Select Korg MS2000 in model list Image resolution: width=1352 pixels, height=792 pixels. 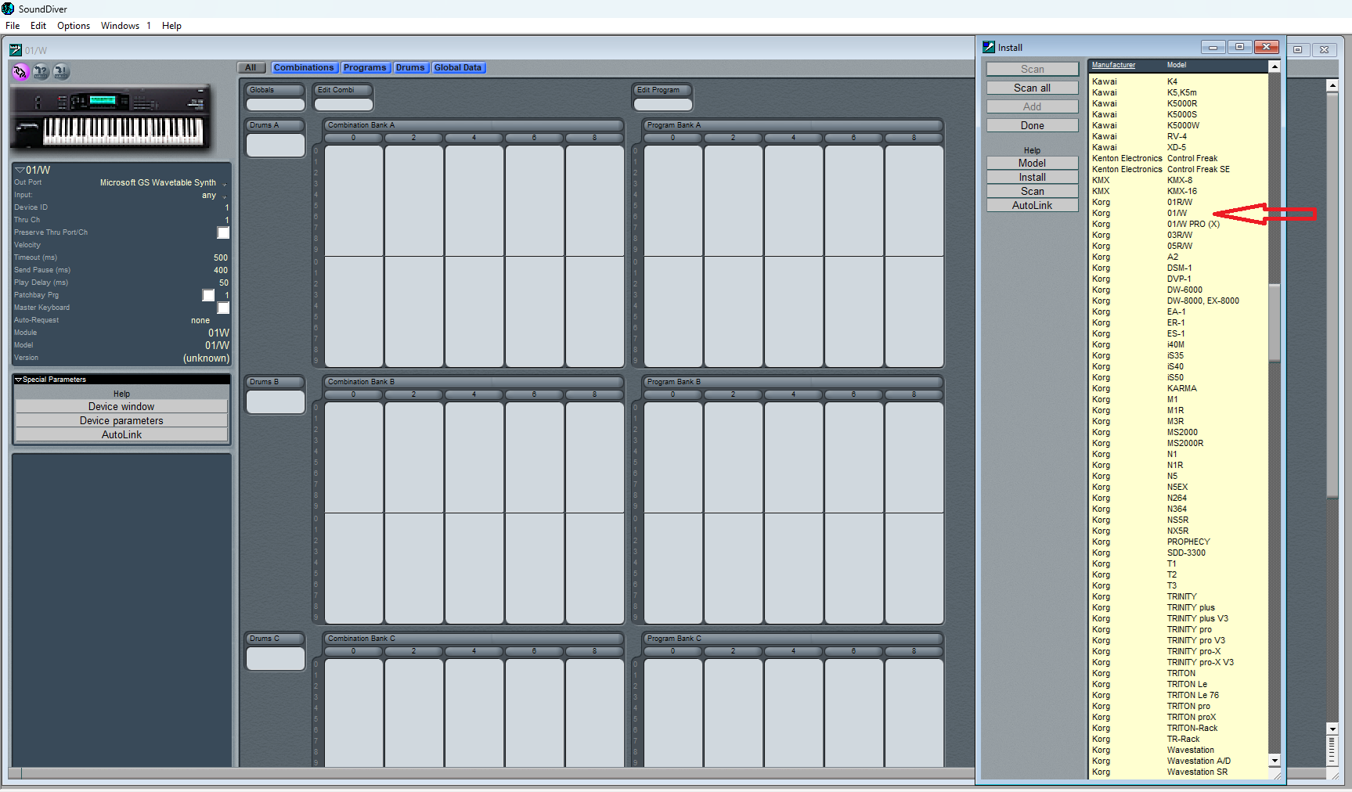click(x=1179, y=432)
